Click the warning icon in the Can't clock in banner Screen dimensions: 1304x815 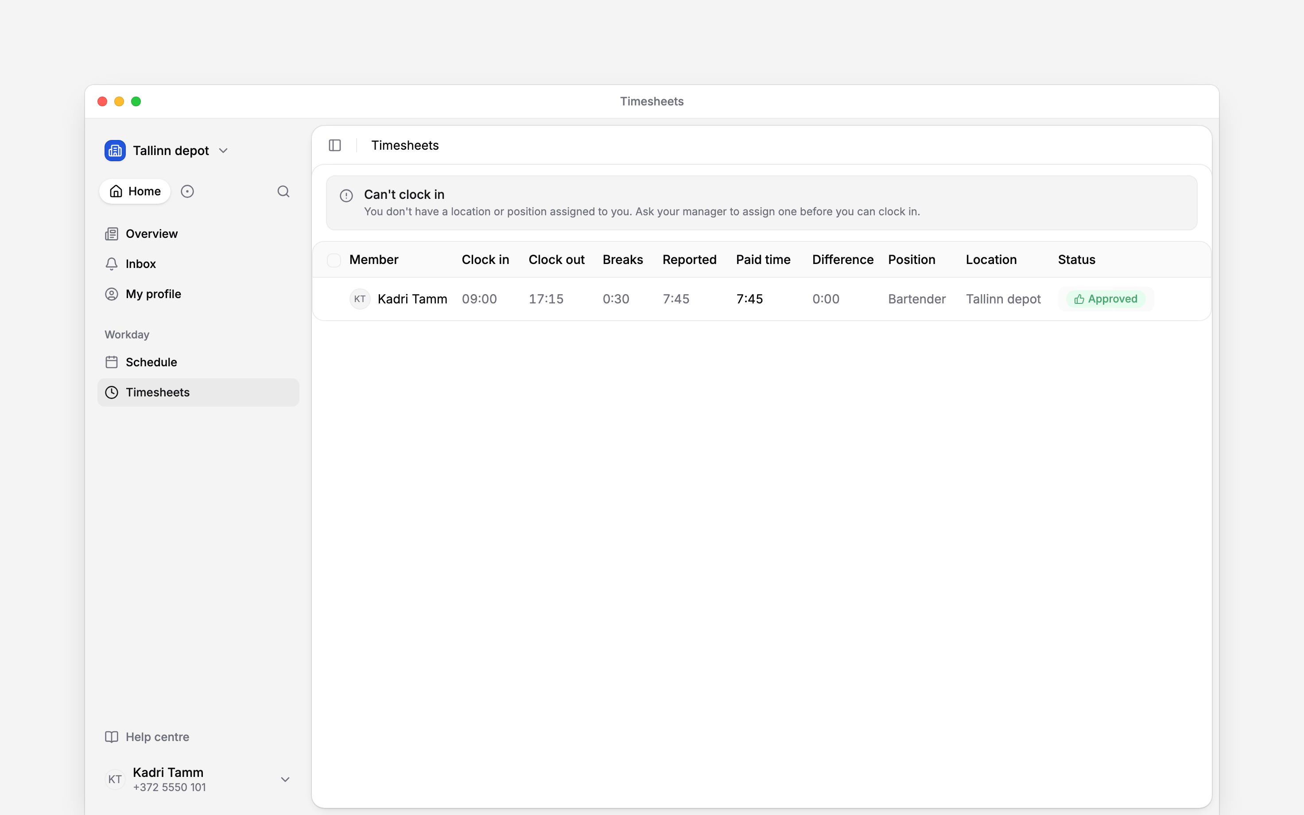346,196
